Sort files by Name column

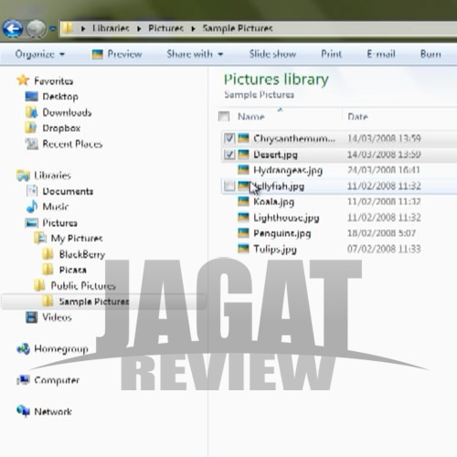(251, 117)
